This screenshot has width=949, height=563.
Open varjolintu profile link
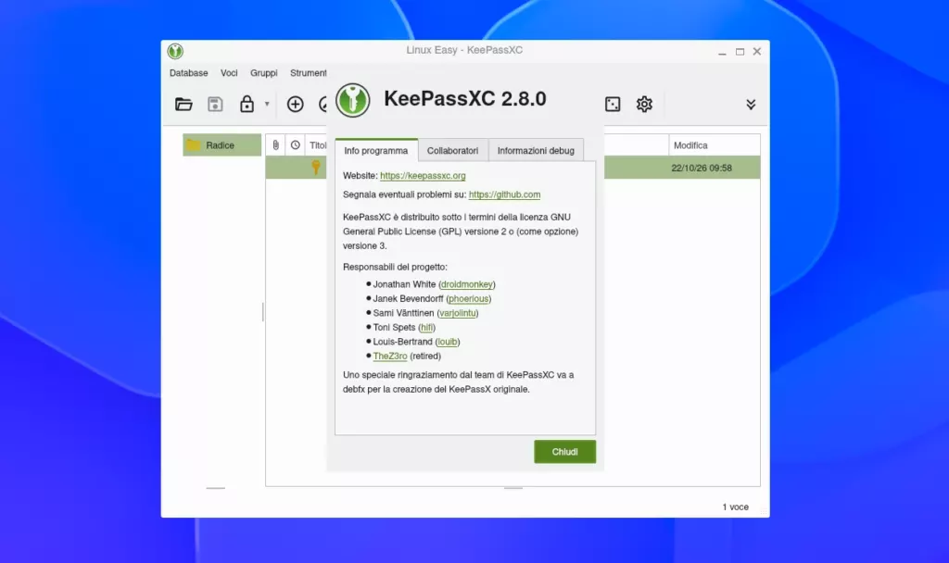pos(458,313)
